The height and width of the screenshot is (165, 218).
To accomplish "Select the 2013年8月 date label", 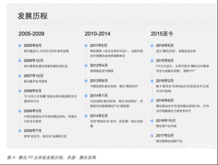I will (x=99, y=81).
